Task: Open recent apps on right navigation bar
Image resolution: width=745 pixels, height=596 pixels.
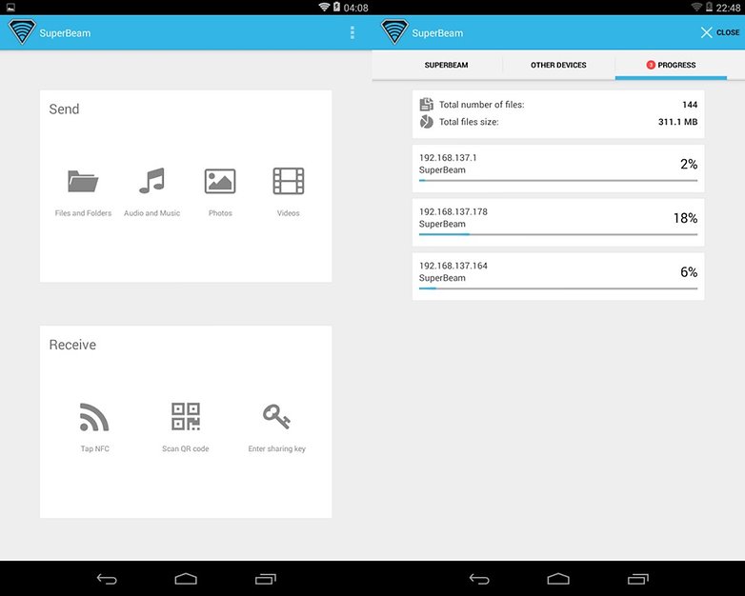Action: pos(637,579)
